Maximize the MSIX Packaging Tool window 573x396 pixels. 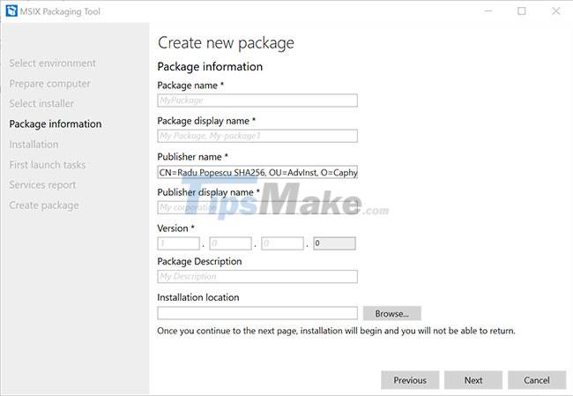point(522,11)
